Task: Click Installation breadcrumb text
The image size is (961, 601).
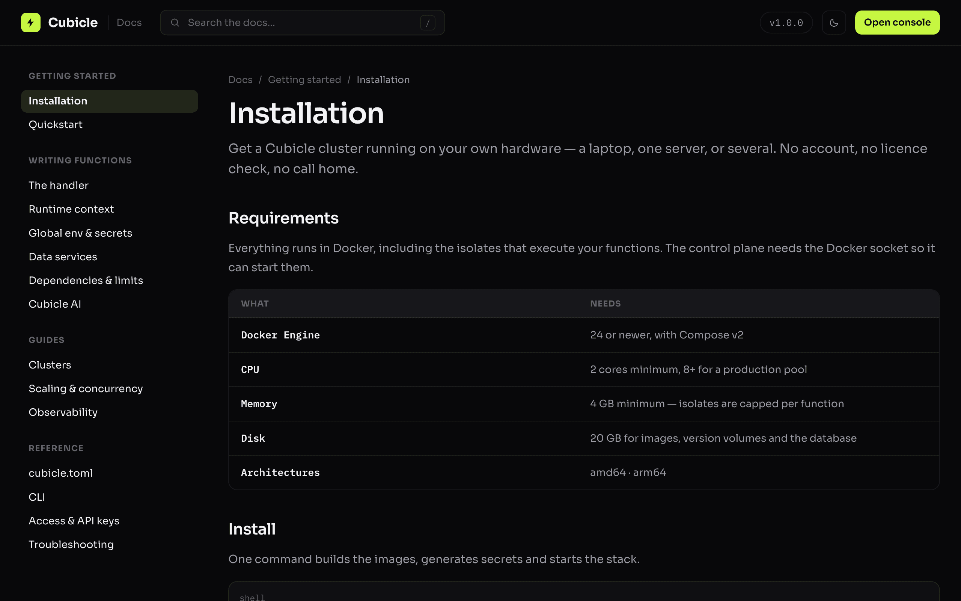Action: [383, 80]
